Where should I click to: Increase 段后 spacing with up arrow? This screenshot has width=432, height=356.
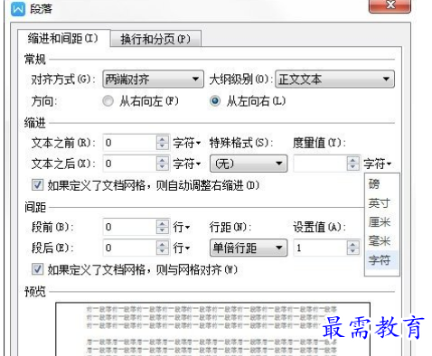point(163,245)
